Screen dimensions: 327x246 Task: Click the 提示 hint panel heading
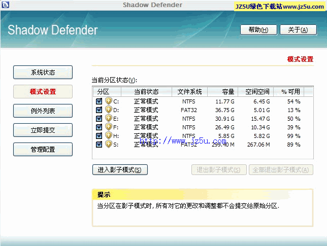pyautogui.click(x=104, y=195)
